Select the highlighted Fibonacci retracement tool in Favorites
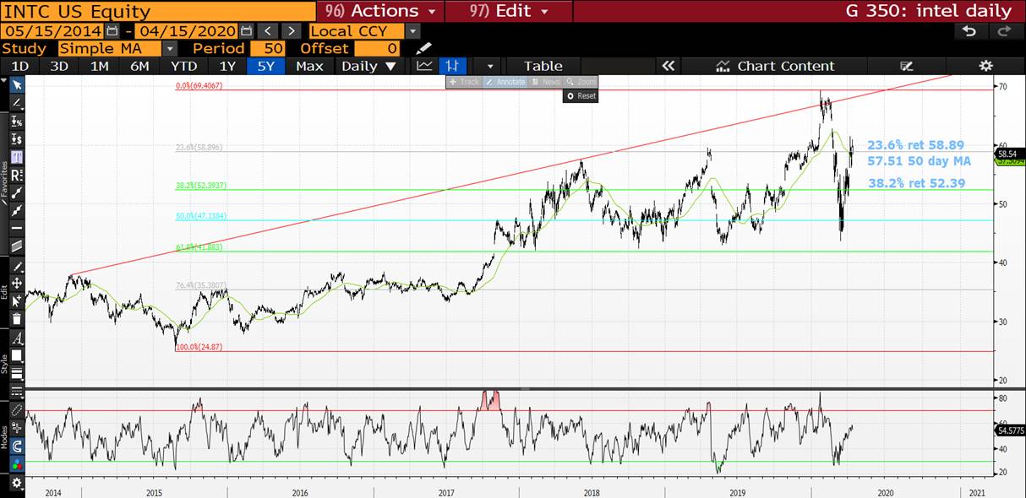The width and height of the screenshot is (1026, 498). tap(17, 157)
